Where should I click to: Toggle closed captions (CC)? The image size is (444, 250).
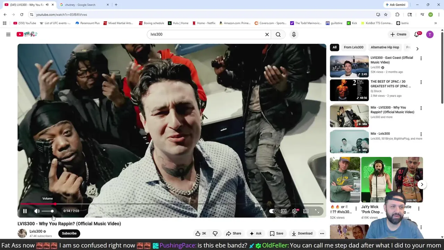click(284, 211)
